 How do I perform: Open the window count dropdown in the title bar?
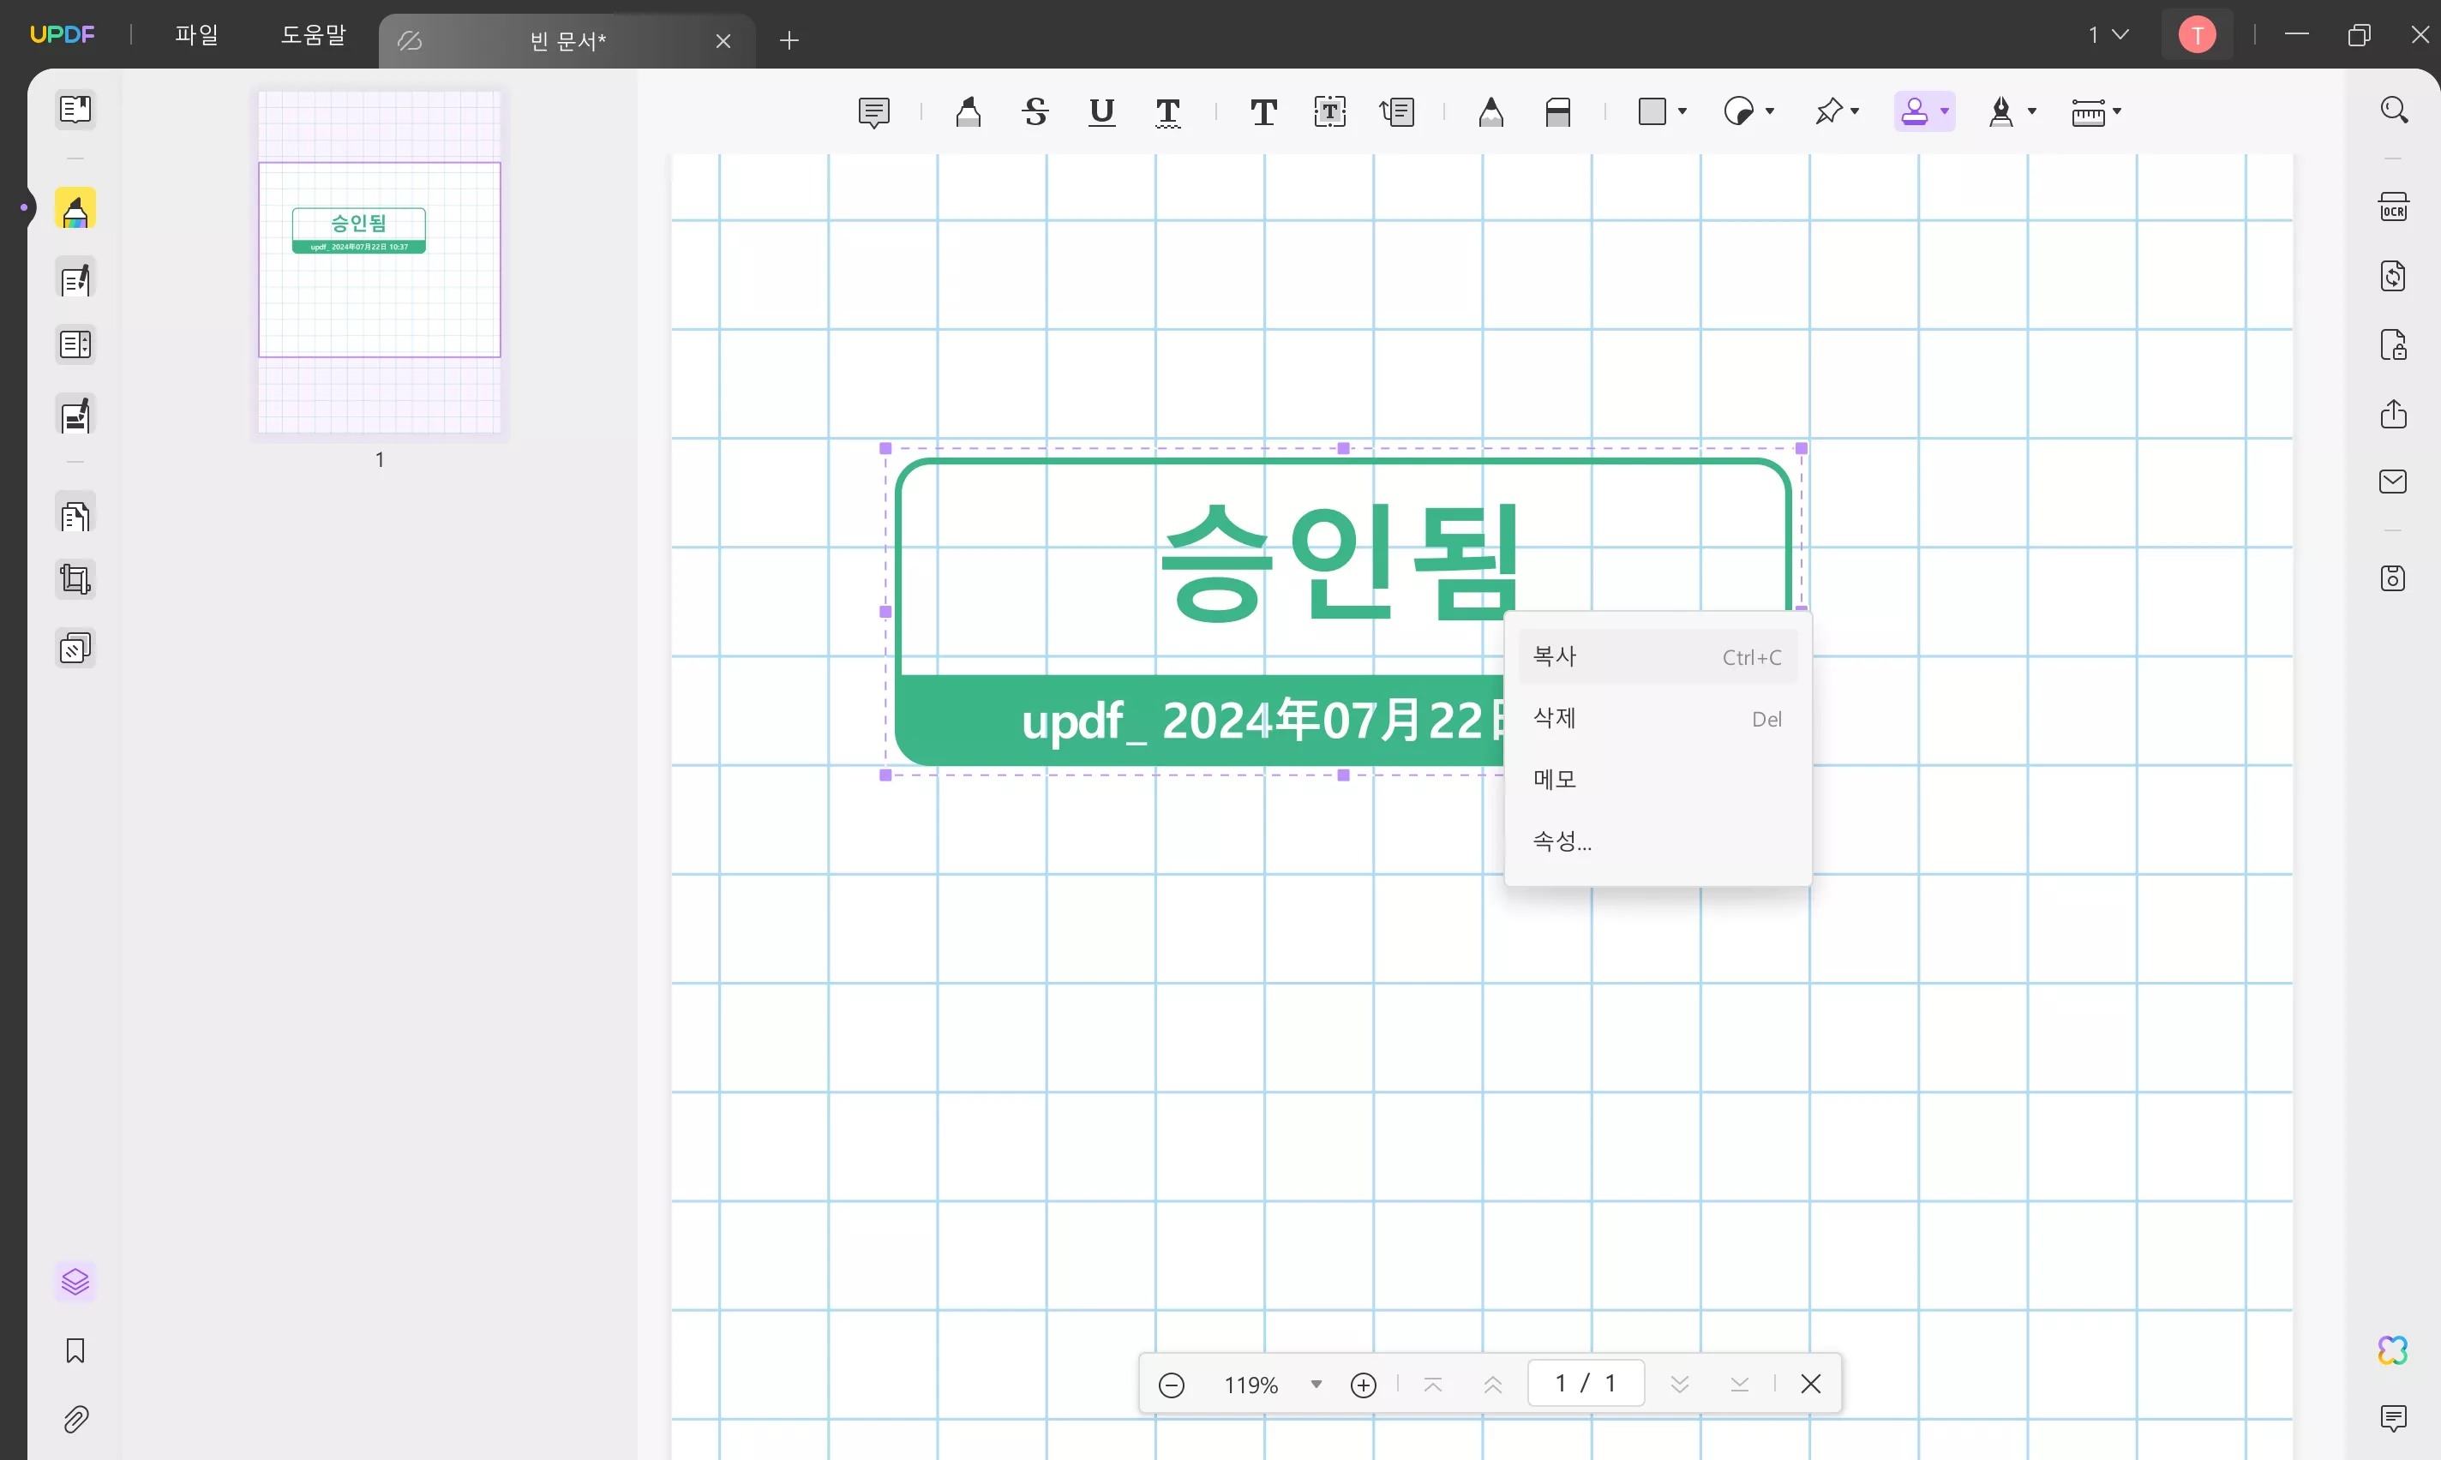2109,34
